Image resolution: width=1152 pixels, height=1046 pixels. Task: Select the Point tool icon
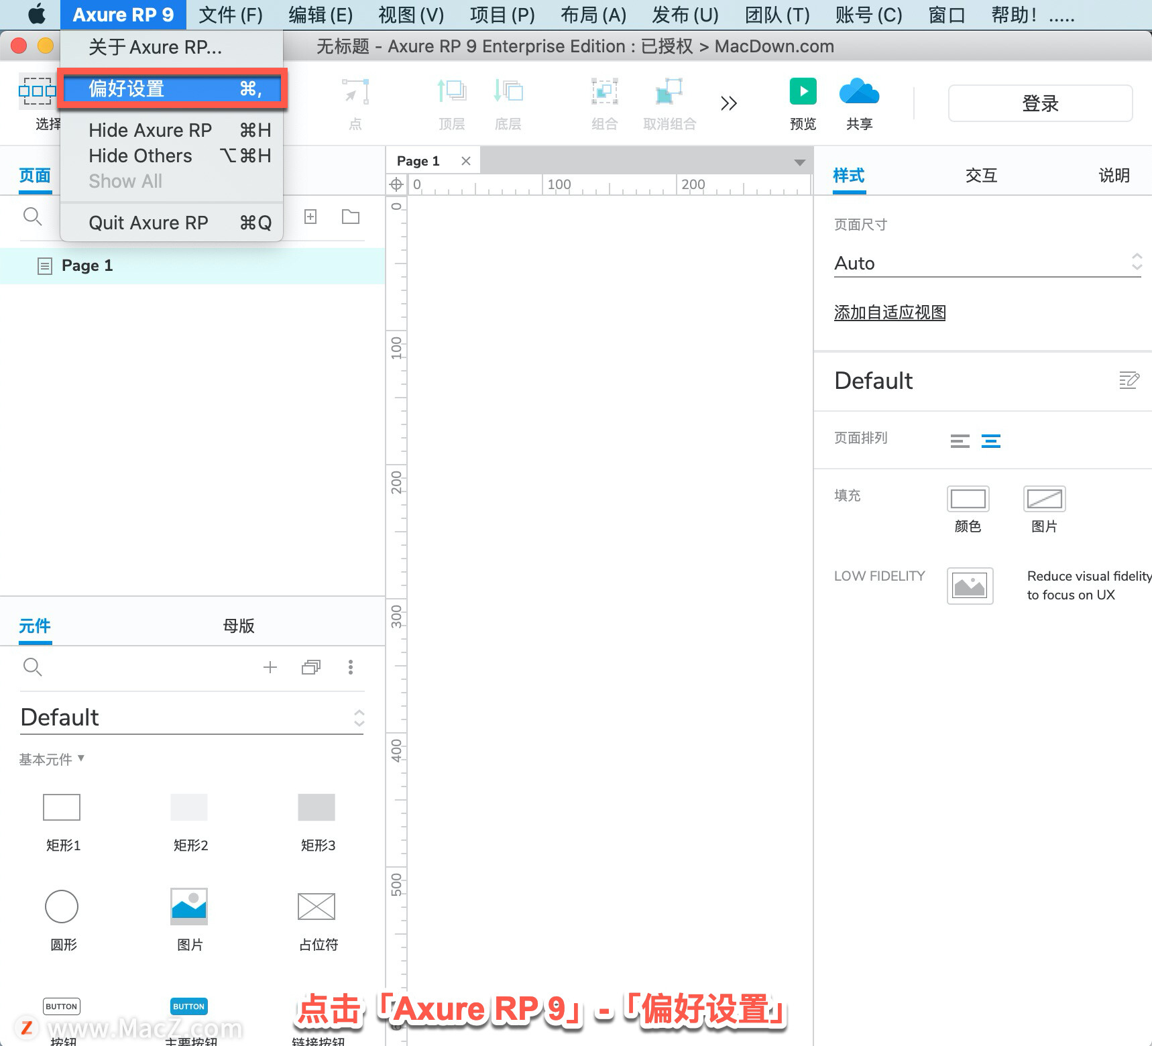(355, 91)
